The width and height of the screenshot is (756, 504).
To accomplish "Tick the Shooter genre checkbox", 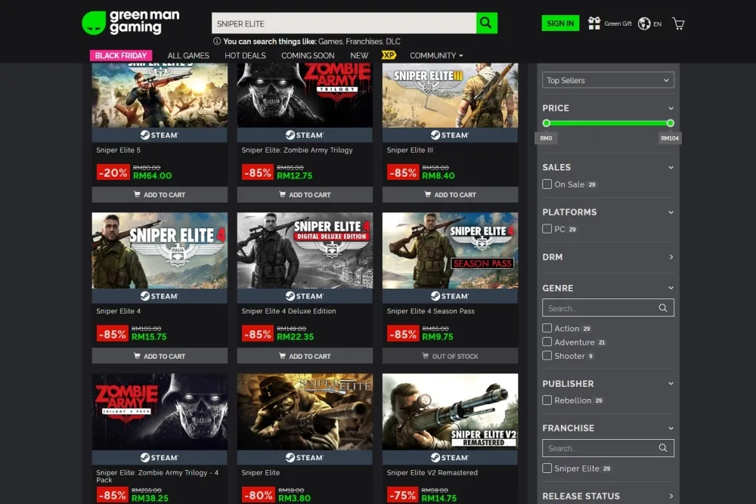I will (547, 356).
